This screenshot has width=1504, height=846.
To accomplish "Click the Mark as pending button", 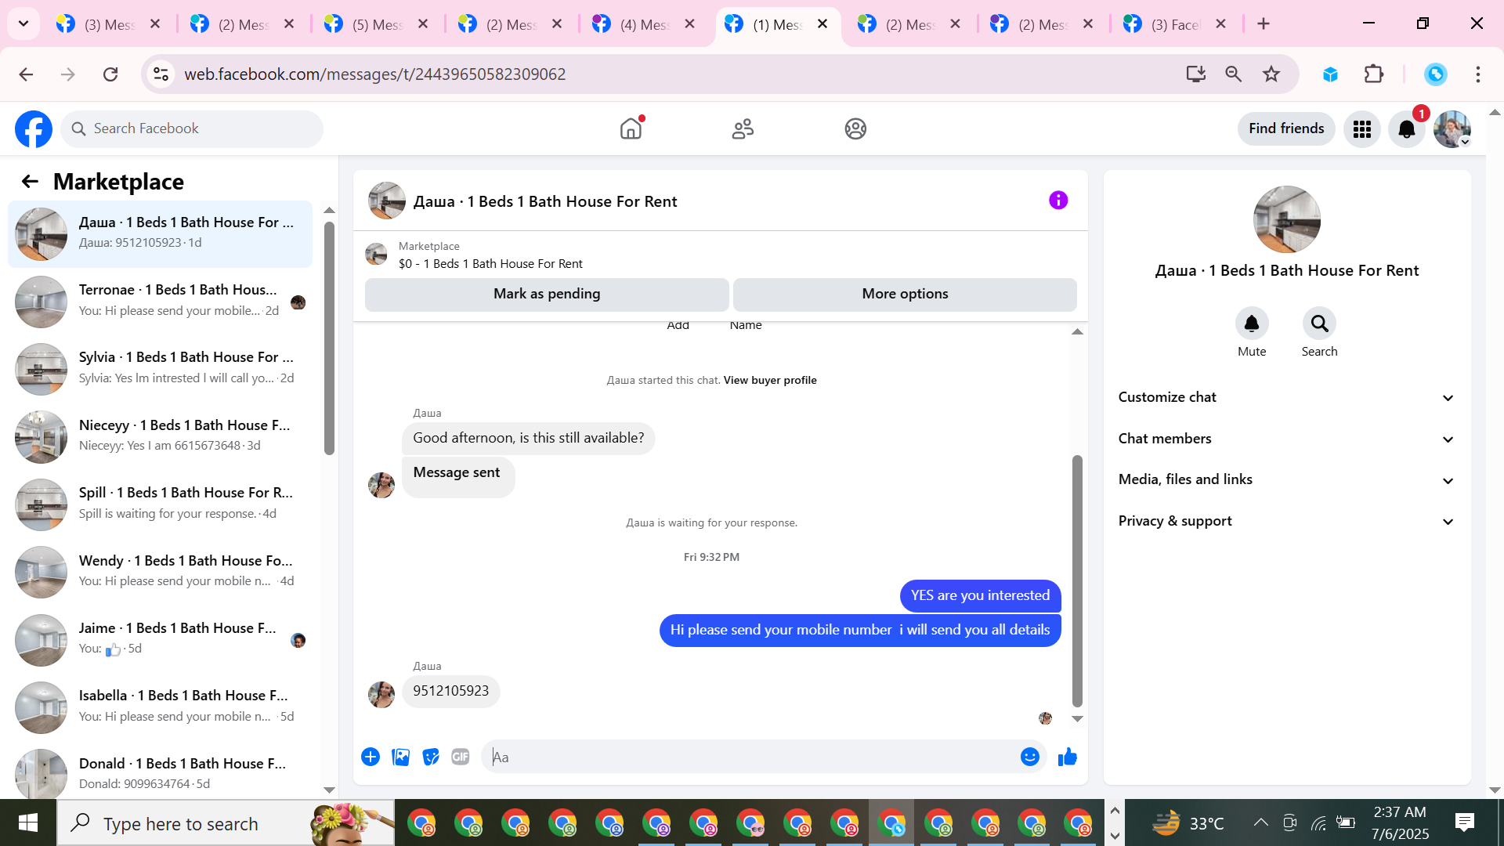I will pos(547,294).
